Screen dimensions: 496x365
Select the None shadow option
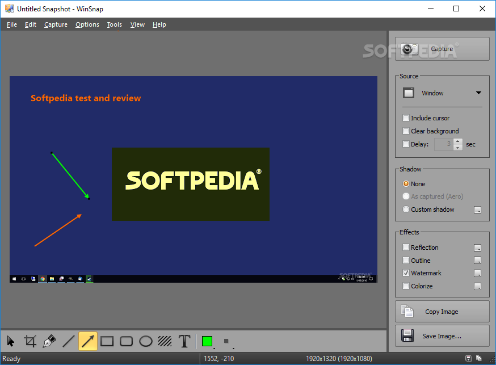(x=406, y=184)
